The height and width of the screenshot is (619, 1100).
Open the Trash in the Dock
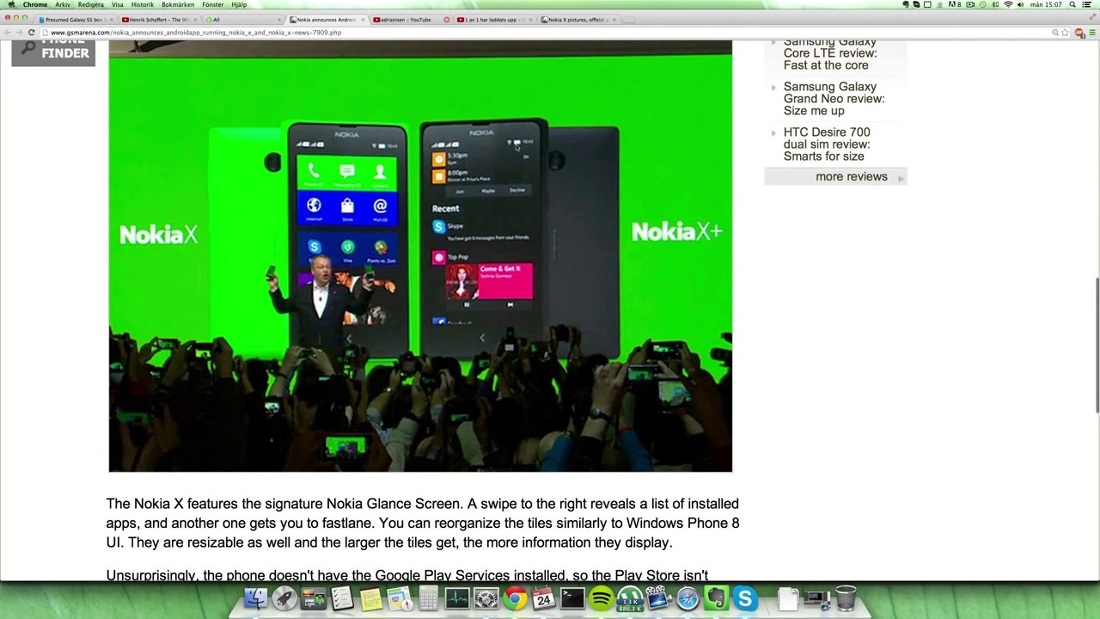[x=846, y=598]
